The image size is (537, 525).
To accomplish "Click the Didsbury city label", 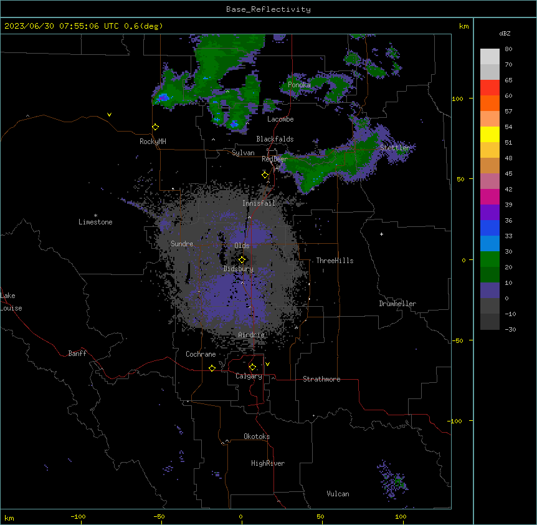I will point(239,269).
